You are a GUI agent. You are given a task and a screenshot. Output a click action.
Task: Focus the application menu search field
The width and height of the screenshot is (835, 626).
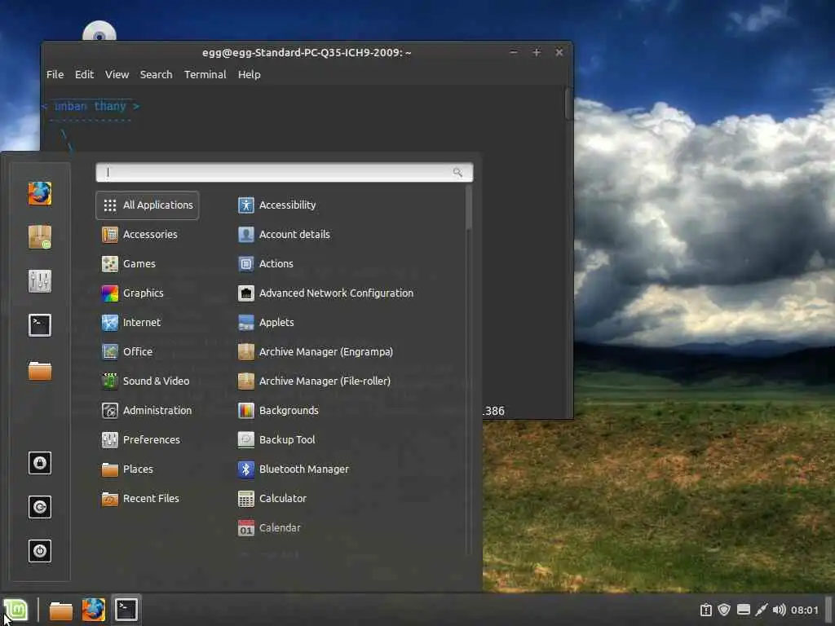[x=285, y=172]
